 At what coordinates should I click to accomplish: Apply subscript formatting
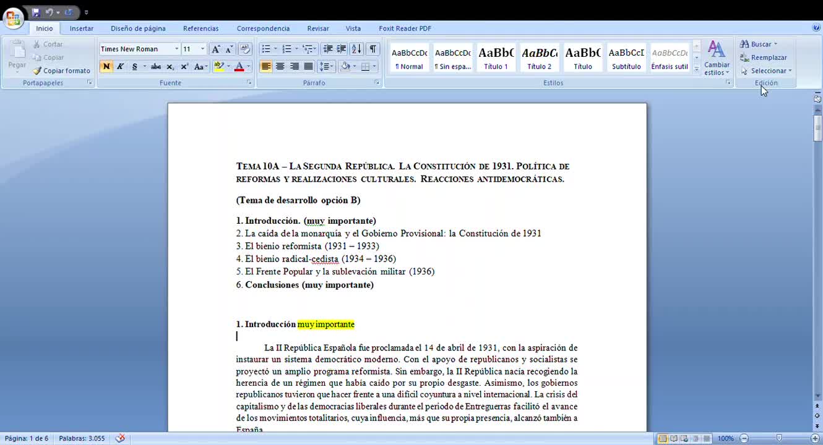[x=170, y=66]
